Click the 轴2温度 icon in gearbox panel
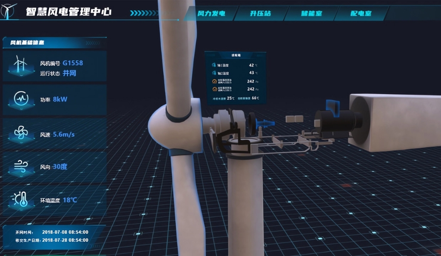Screen dimensions: 441x256 (x=214, y=73)
